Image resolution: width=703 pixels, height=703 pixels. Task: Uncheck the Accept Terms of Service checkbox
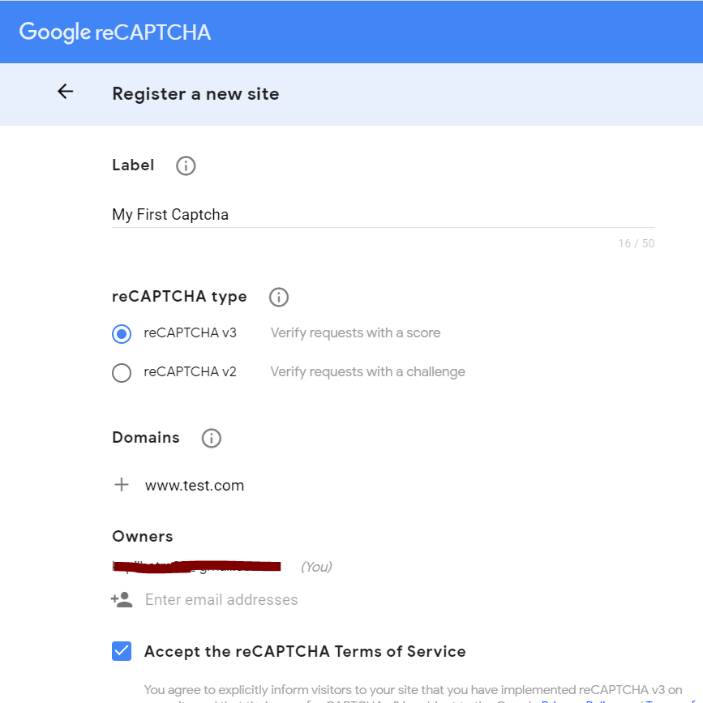(122, 651)
